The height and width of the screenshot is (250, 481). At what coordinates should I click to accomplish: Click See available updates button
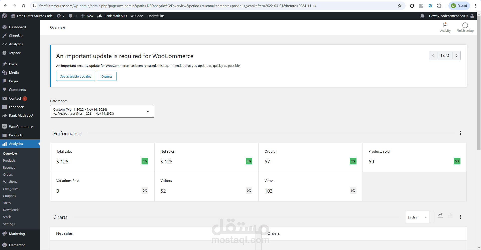(76, 76)
